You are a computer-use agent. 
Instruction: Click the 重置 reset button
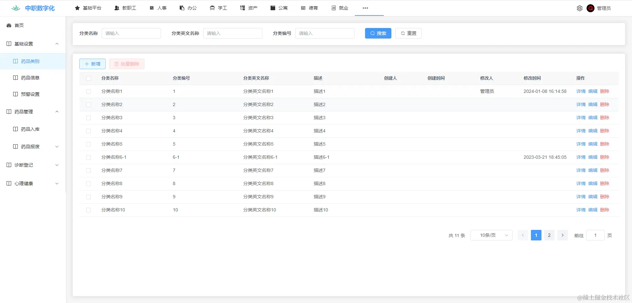click(x=408, y=33)
